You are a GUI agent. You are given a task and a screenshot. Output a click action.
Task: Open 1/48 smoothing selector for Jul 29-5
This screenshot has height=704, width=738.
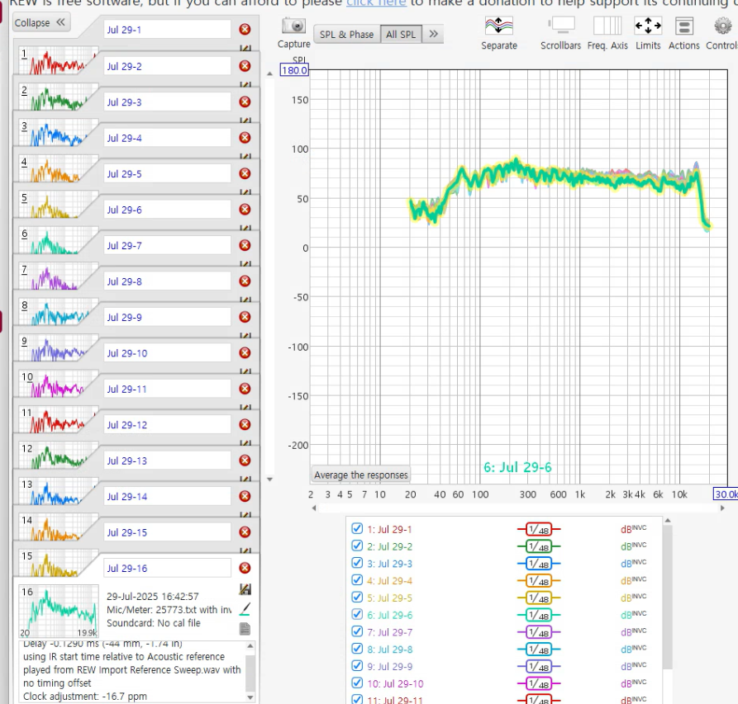pos(539,598)
